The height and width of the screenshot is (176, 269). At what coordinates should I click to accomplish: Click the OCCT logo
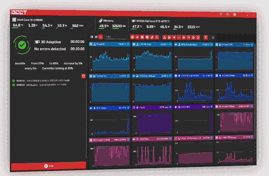click(x=19, y=12)
